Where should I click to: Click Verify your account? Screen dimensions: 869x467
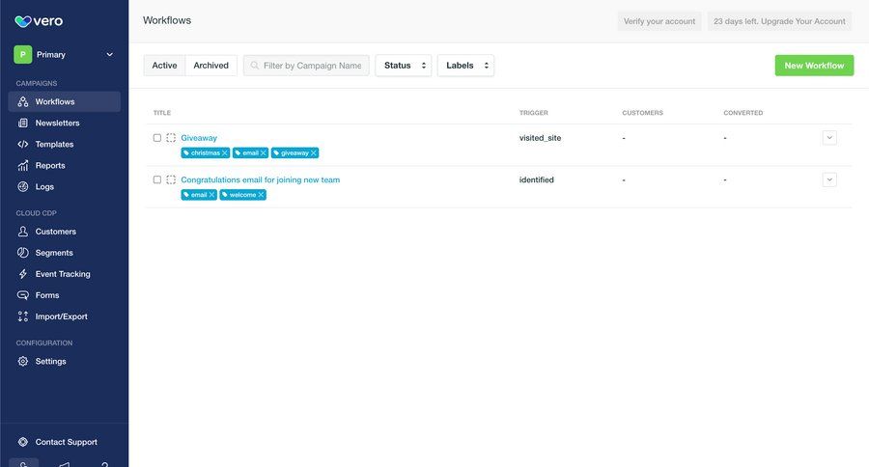tap(659, 21)
